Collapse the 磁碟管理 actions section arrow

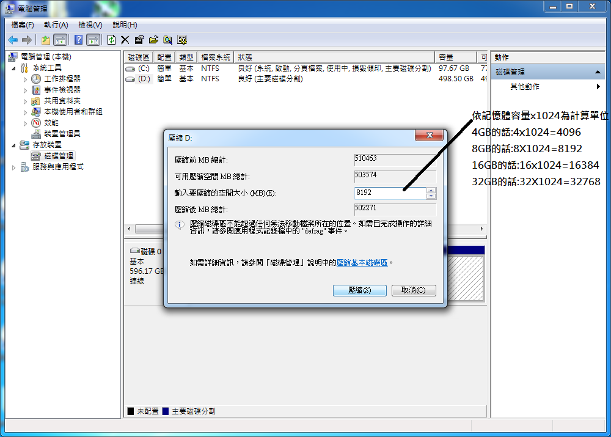(598, 72)
